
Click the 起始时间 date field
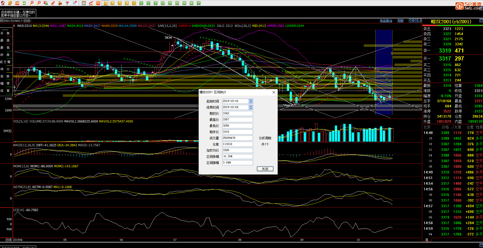point(236,101)
